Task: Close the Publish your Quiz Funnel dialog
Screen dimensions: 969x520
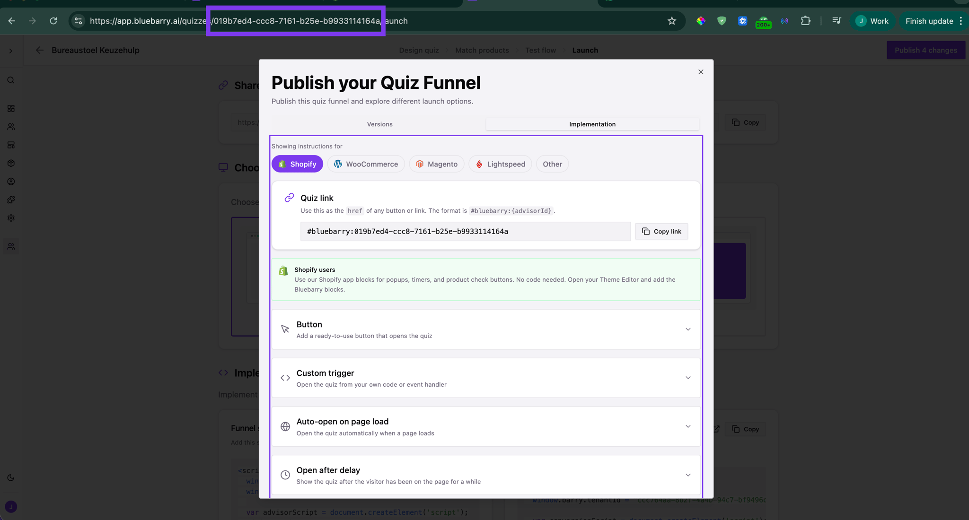Action: tap(701, 72)
